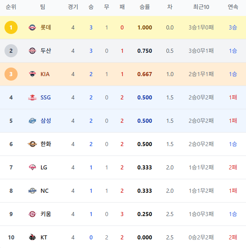This screenshot has height=248, width=246.
Task: Click the rank number 10
Action: click(11, 237)
